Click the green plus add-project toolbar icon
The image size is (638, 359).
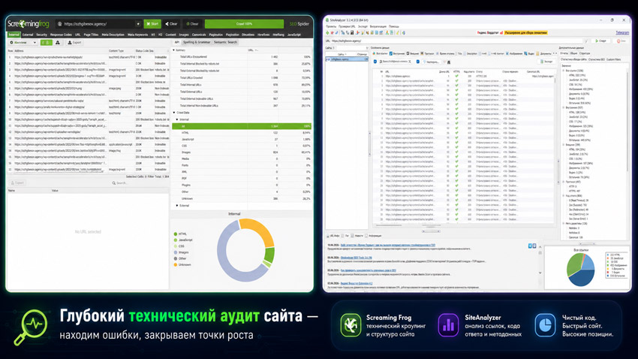pos(327,32)
